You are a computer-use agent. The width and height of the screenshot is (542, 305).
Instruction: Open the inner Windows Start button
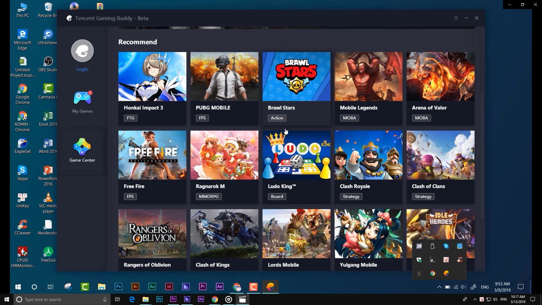click(18, 287)
